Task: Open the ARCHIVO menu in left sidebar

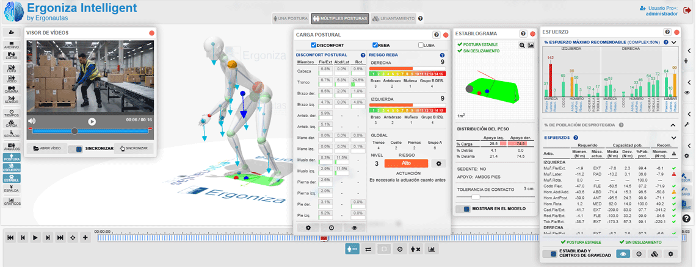Action: [11, 44]
